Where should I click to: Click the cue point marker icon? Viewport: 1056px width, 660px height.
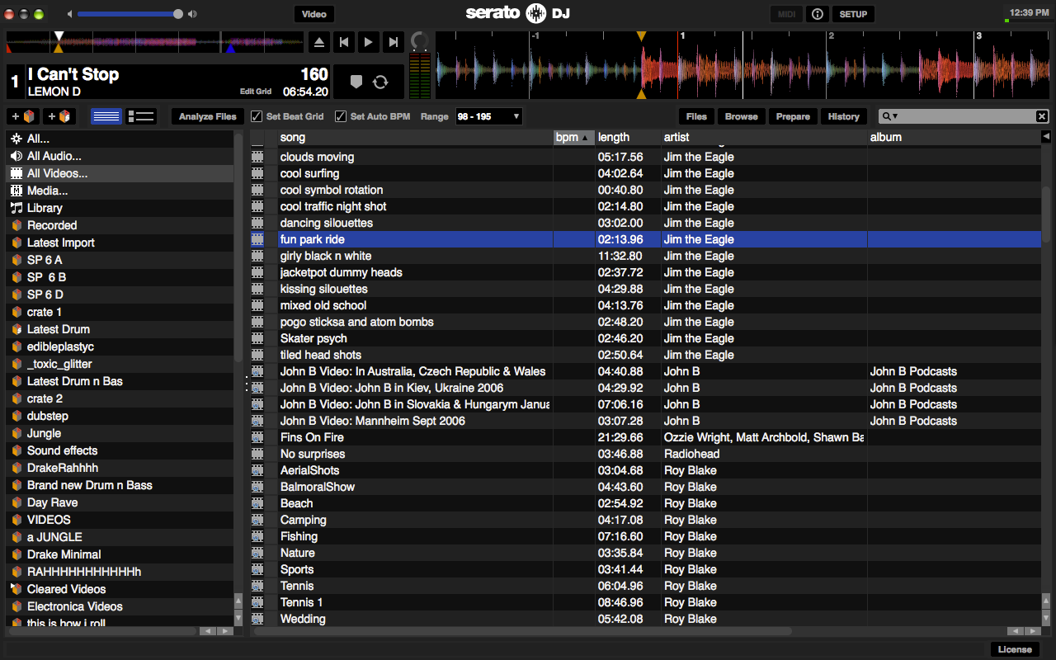tap(356, 82)
